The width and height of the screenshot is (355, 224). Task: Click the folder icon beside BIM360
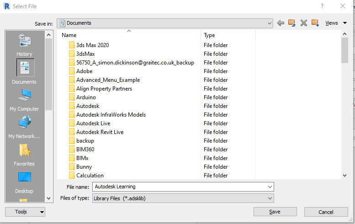pos(72,149)
